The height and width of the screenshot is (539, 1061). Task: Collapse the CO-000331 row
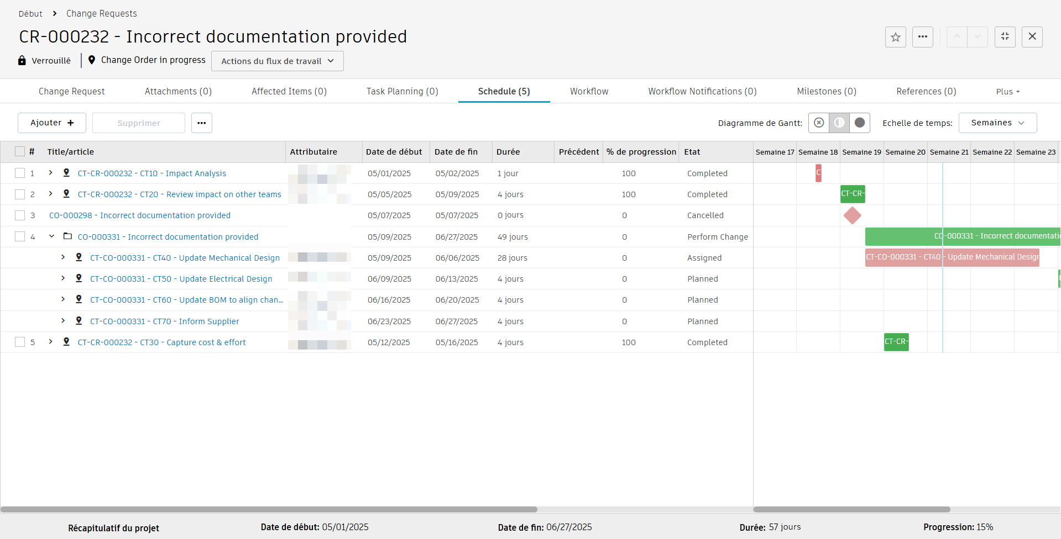pos(51,236)
